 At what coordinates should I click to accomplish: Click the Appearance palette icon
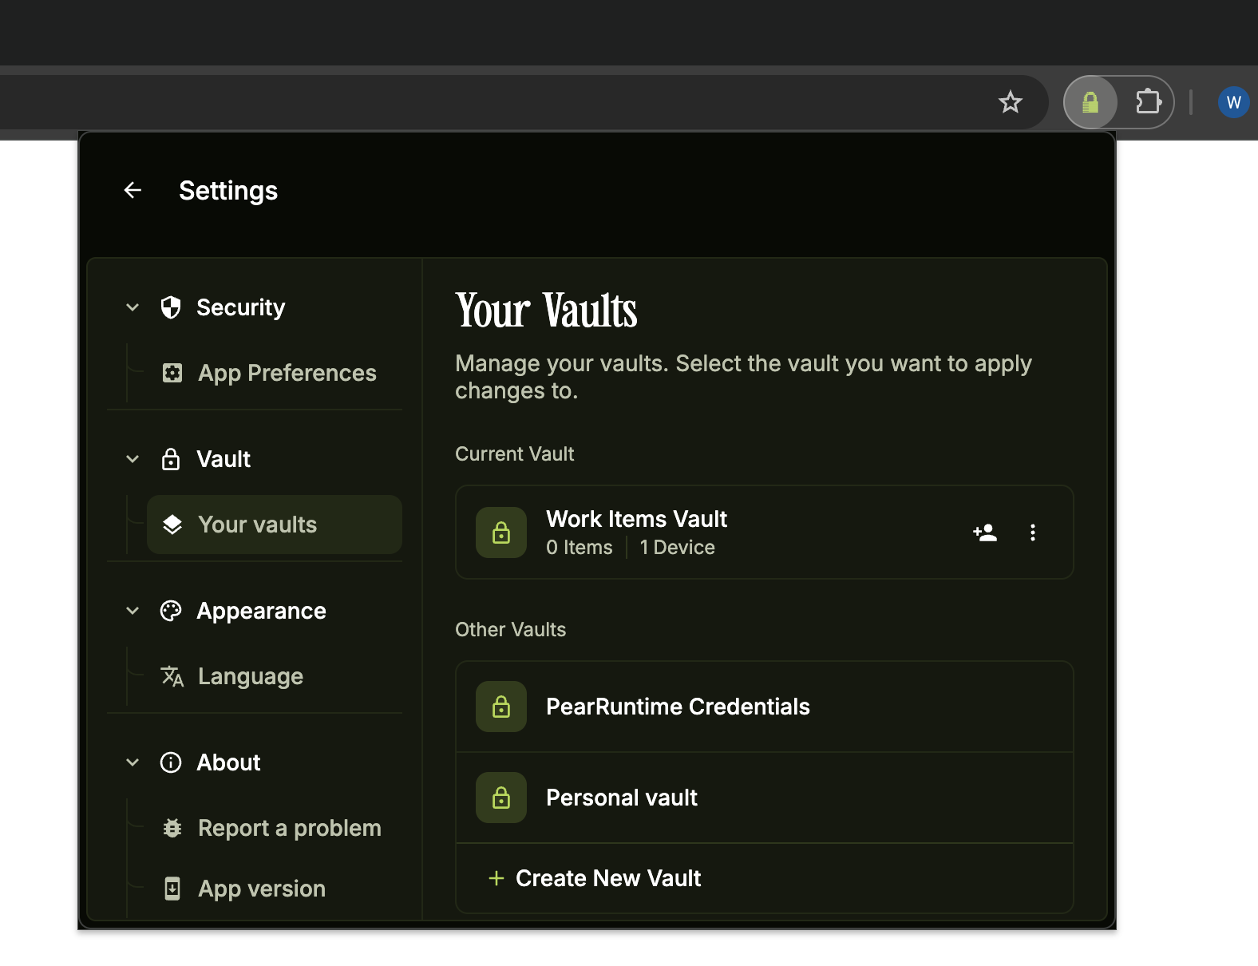(171, 611)
